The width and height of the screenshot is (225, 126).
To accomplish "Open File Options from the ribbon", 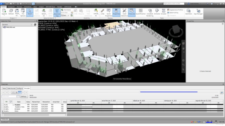I will [23, 13].
